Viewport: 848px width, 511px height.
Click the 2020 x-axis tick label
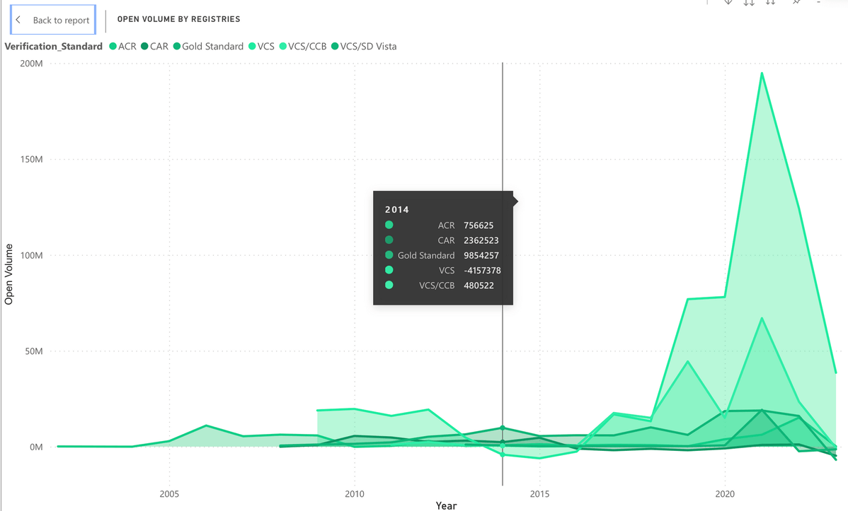725,493
